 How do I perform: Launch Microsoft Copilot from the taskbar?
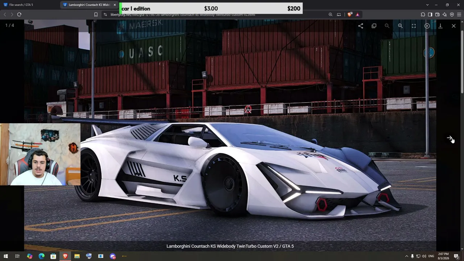click(x=30, y=256)
